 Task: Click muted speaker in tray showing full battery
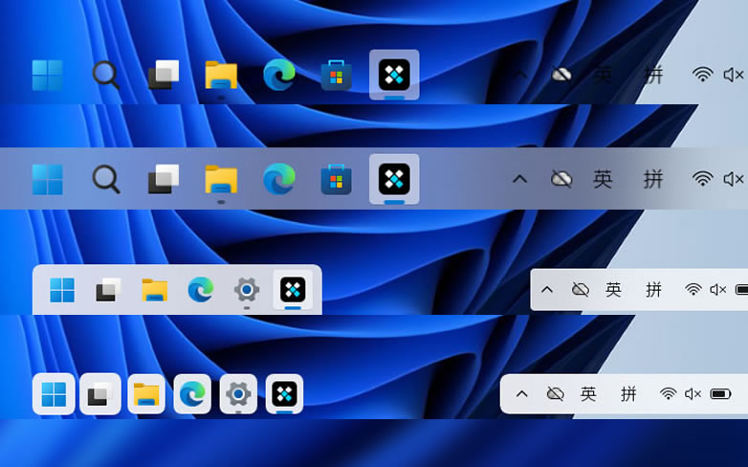coord(693,394)
